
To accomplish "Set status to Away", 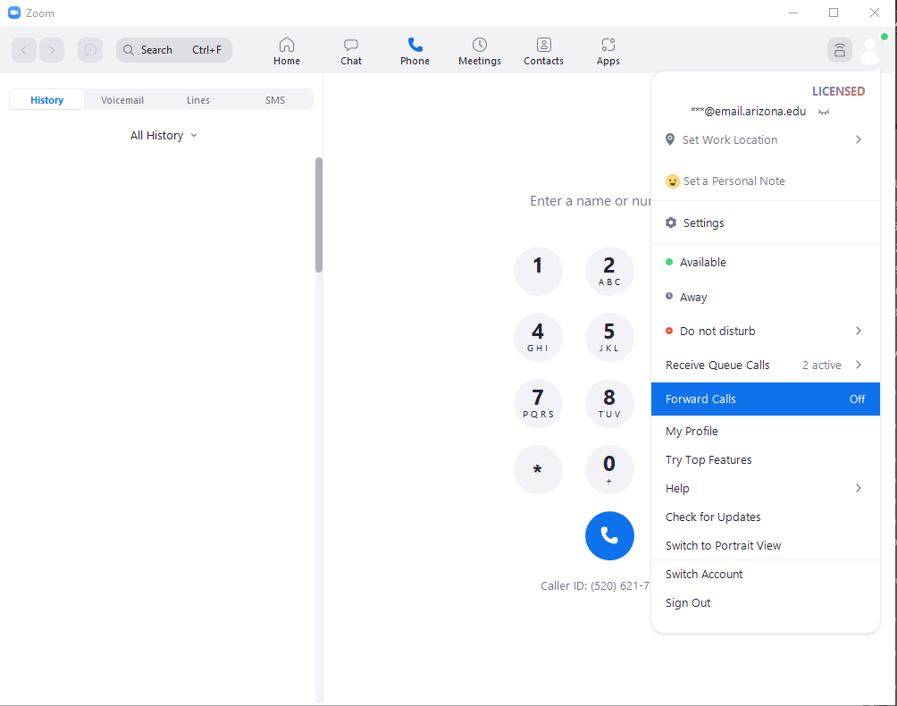I will 766,297.
